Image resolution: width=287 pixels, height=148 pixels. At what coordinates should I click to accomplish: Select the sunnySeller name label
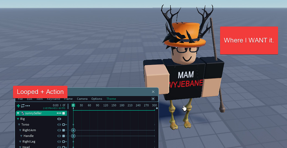point(33,113)
